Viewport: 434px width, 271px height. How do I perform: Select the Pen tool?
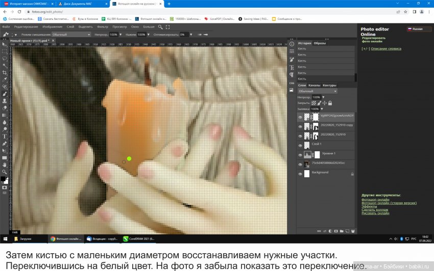[5, 144]
